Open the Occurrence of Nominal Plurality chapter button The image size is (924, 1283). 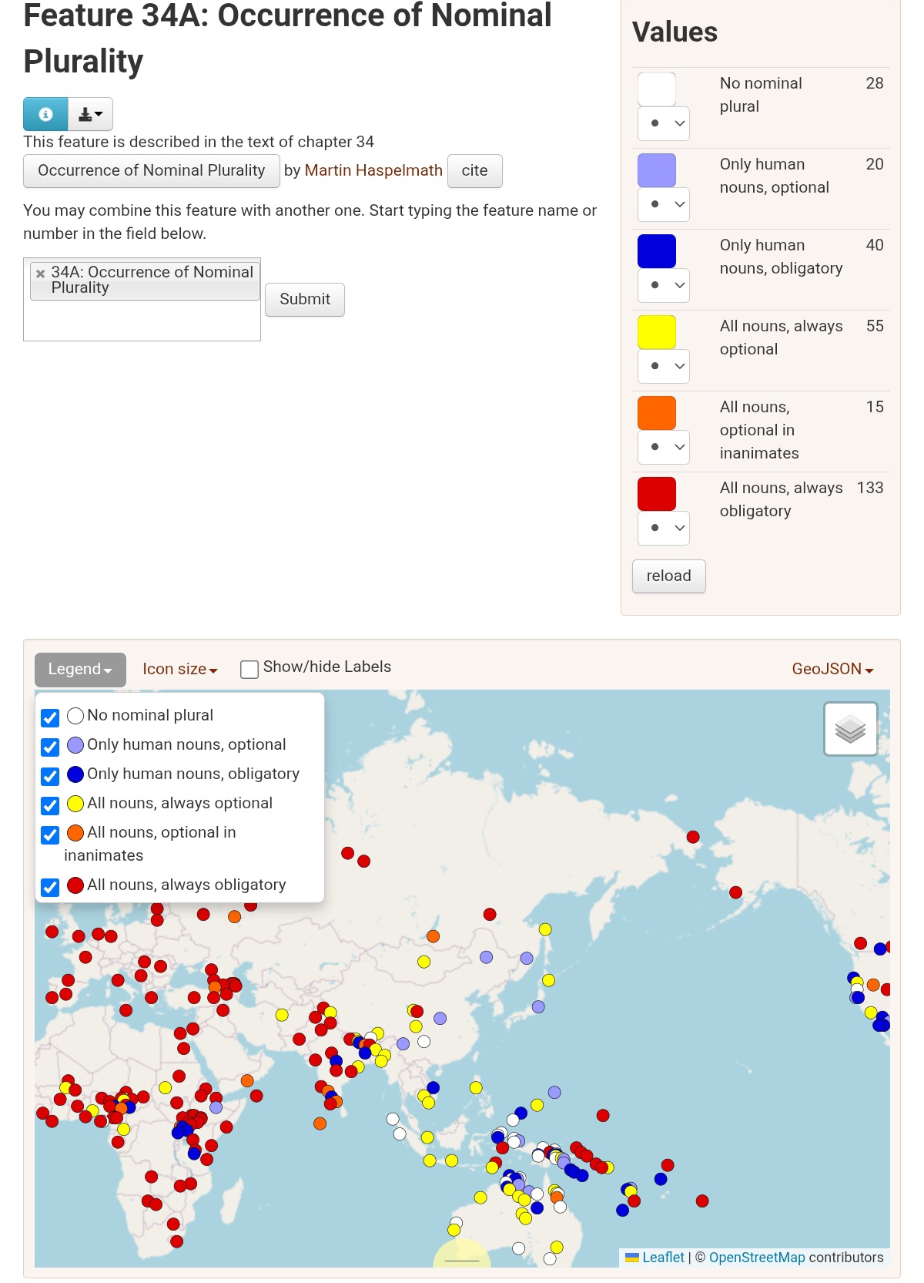click(152, 170)
